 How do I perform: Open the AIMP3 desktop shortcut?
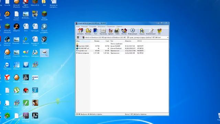point(7,15)
